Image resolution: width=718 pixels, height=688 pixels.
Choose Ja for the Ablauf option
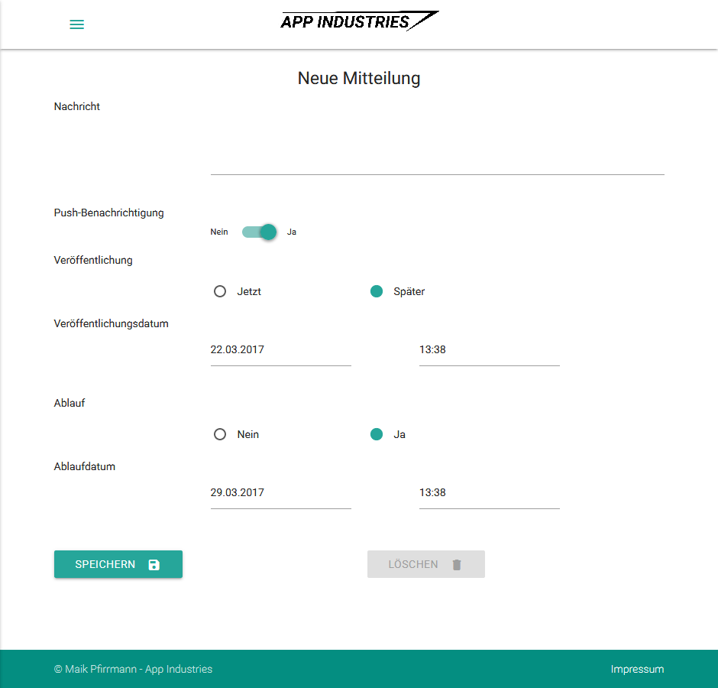377,434
